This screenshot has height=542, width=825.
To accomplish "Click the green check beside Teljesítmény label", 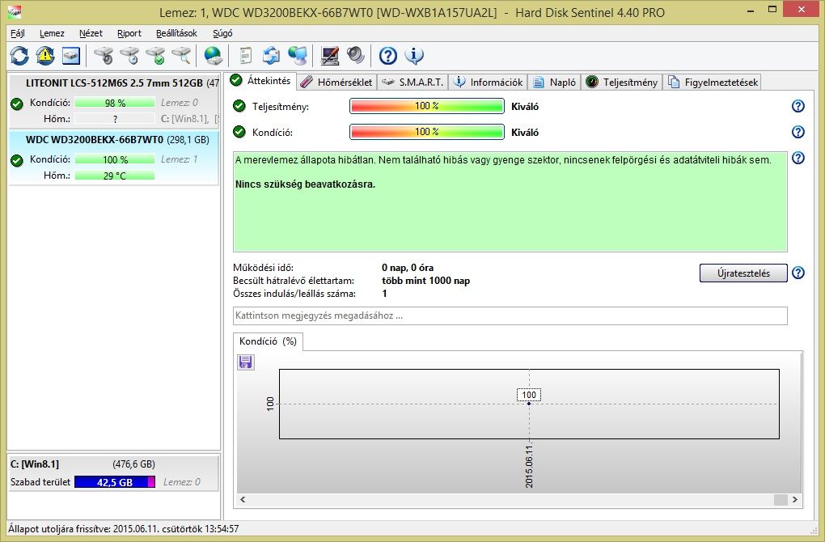I will point(239,106).
